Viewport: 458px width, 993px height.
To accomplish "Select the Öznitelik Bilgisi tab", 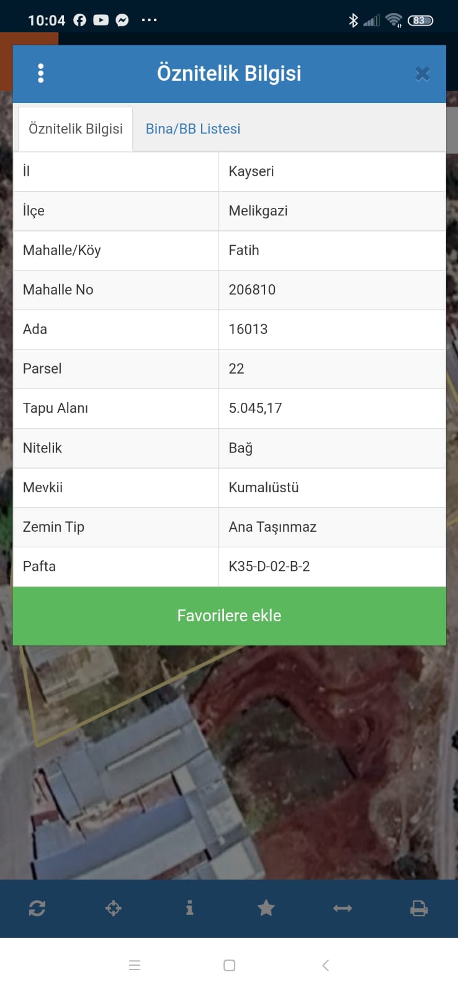I will pos(76,128).
